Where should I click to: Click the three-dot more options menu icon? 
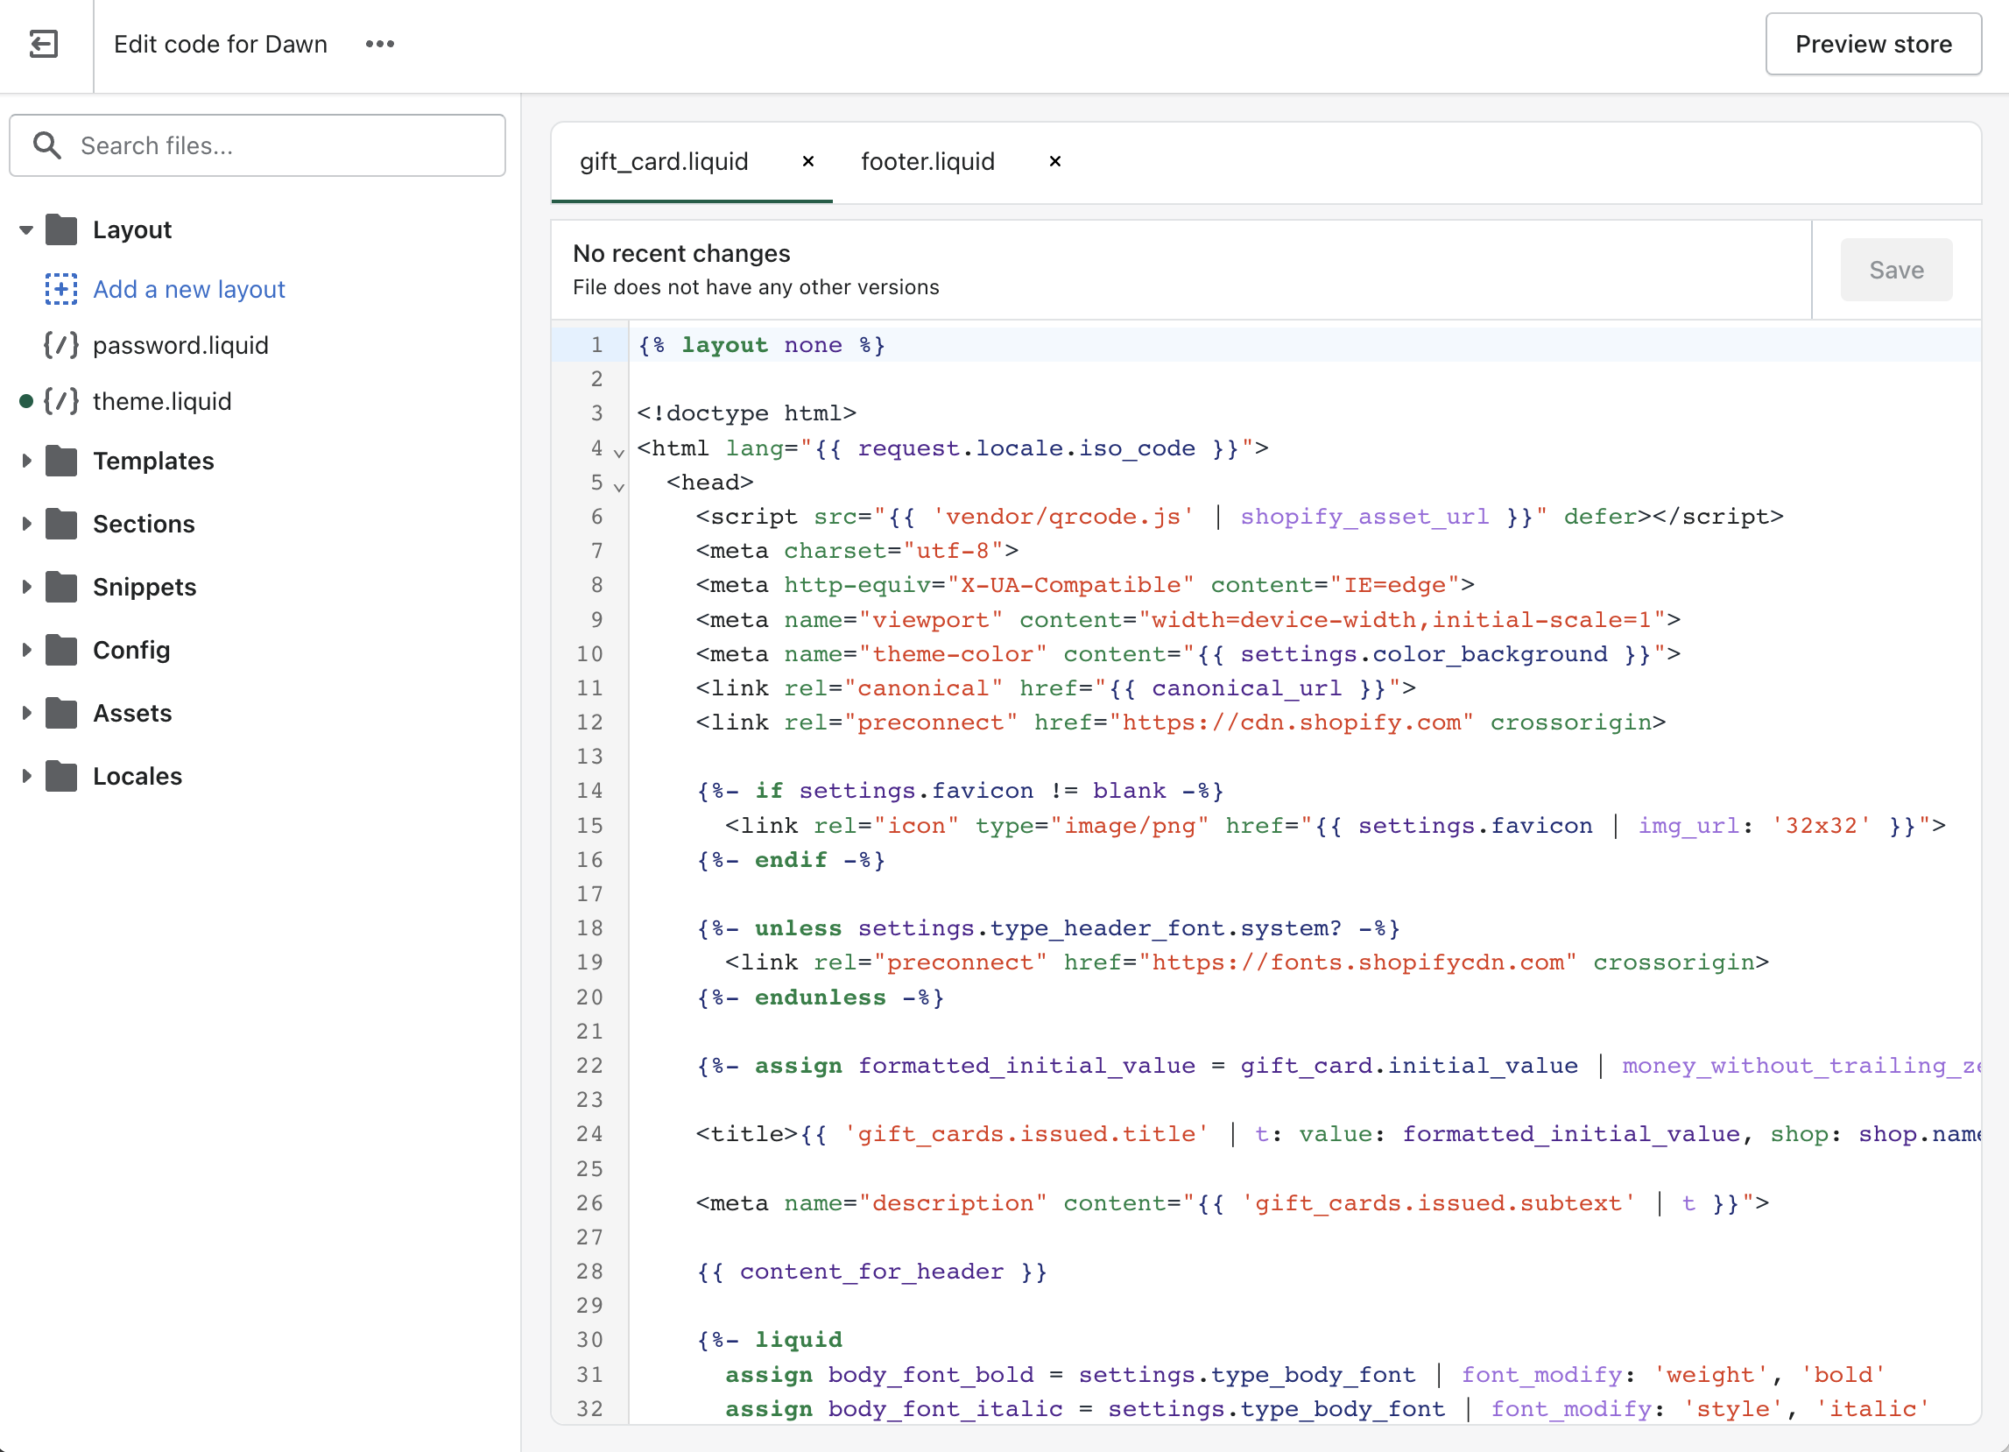tap(381, 44)
